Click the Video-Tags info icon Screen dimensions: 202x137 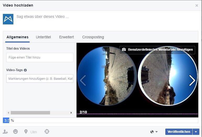(25, 70)
